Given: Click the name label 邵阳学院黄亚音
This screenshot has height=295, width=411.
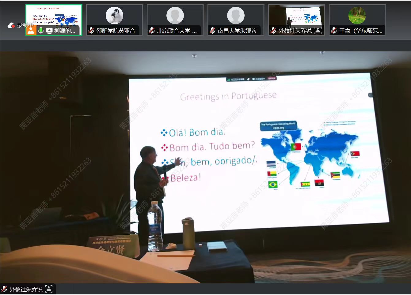Looking at the screenshot, I should click(116, 31).
